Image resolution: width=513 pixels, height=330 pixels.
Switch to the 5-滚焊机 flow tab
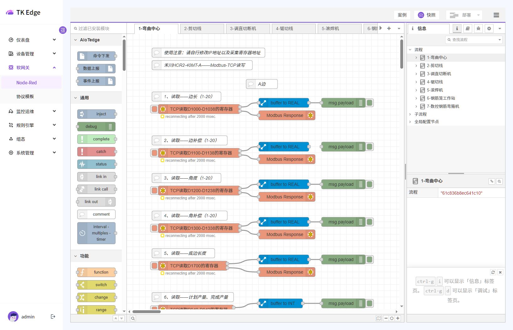point(340,29)
